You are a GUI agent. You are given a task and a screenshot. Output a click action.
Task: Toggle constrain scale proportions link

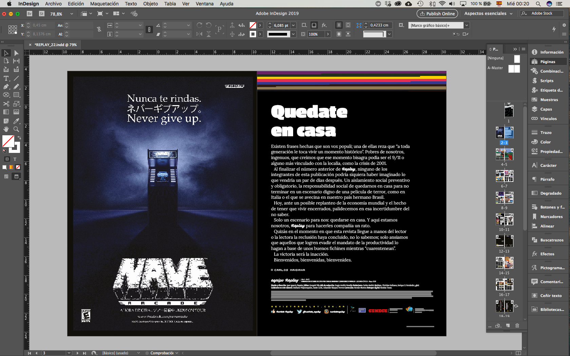tap(149, 29)
